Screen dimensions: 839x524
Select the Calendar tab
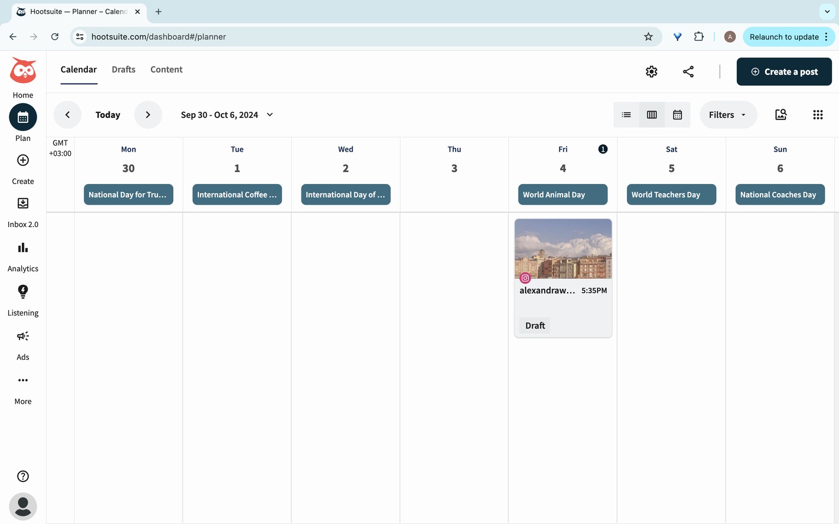pos(79,69)
